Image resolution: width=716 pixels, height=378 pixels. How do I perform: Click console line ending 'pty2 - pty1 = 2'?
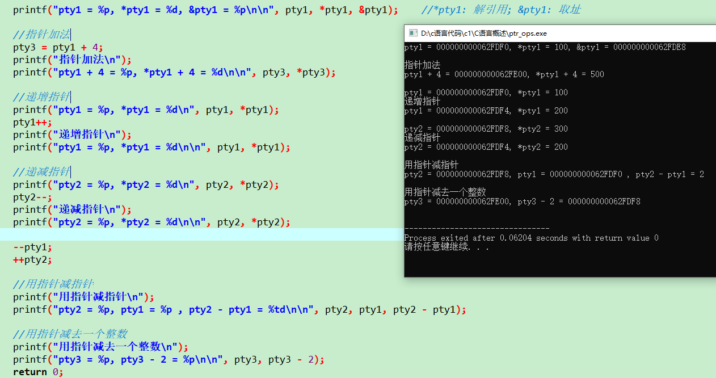pyautogui.click(x=554, y=174)
